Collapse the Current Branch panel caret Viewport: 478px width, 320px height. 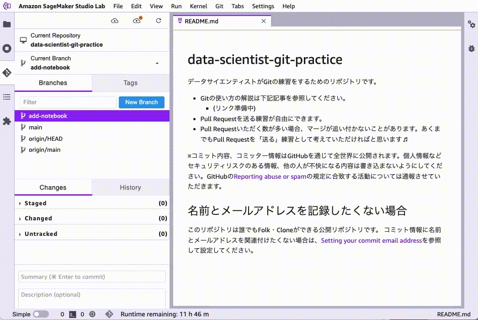pyautogui.click(x=157, y=63)
